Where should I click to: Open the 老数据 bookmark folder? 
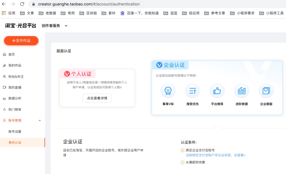(x=47, y=13)
